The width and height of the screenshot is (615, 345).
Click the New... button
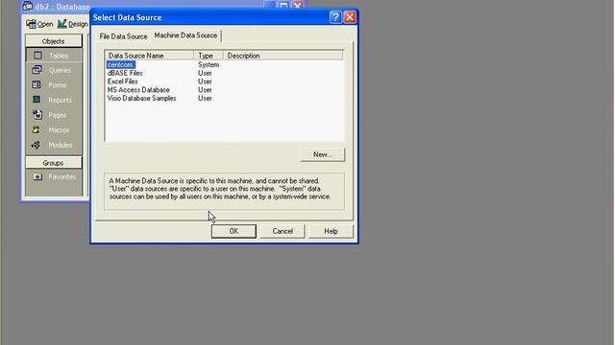(323, 154)
